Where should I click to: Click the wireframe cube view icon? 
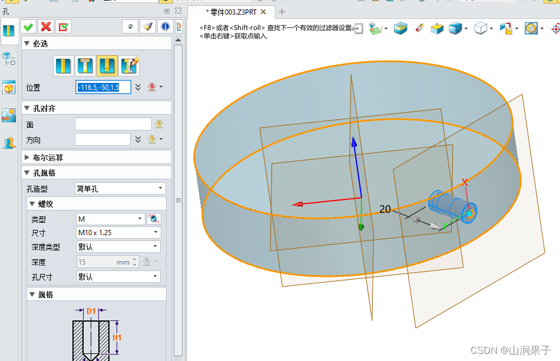pos(481,29)
